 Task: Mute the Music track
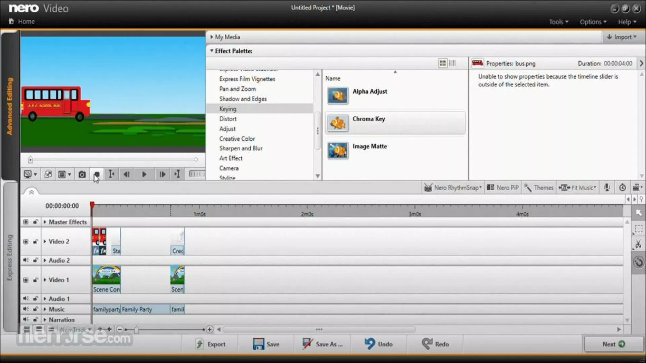[26, 309]
